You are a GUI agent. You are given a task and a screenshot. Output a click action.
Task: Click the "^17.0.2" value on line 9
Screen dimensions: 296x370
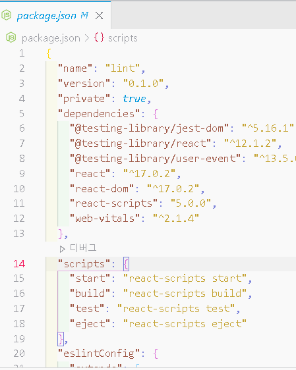click(149, 174)
